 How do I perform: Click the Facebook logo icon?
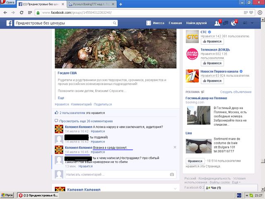[x=9, y=23]
